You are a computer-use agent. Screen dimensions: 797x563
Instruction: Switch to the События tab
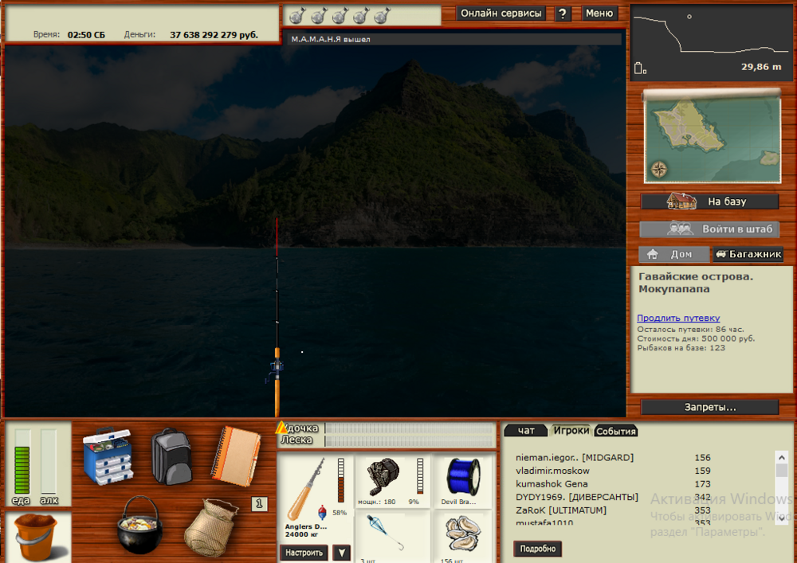tap(616, 431)
